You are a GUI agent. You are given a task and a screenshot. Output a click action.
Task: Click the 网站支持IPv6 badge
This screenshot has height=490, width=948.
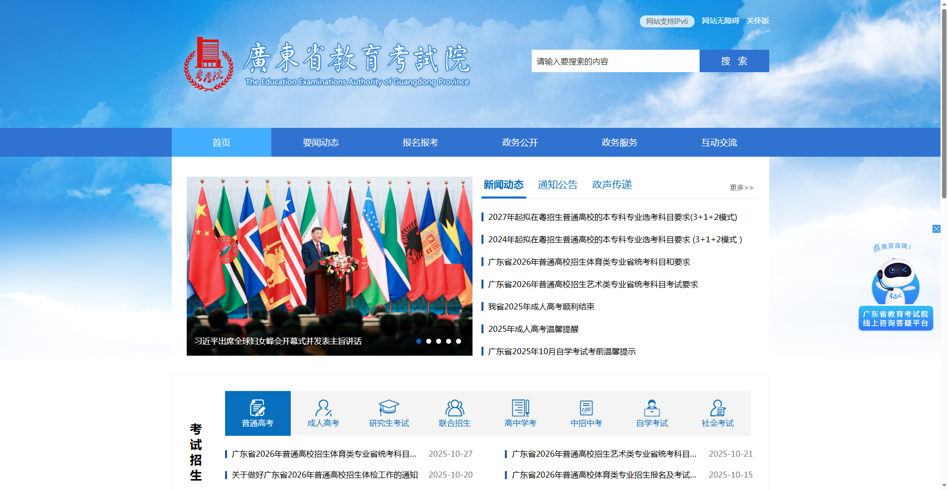click(667, 21)
